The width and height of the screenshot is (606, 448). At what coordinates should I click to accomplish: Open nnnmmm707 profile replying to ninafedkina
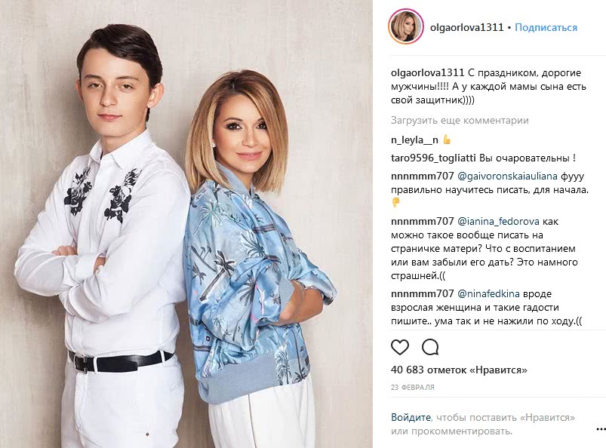(423, 293)
